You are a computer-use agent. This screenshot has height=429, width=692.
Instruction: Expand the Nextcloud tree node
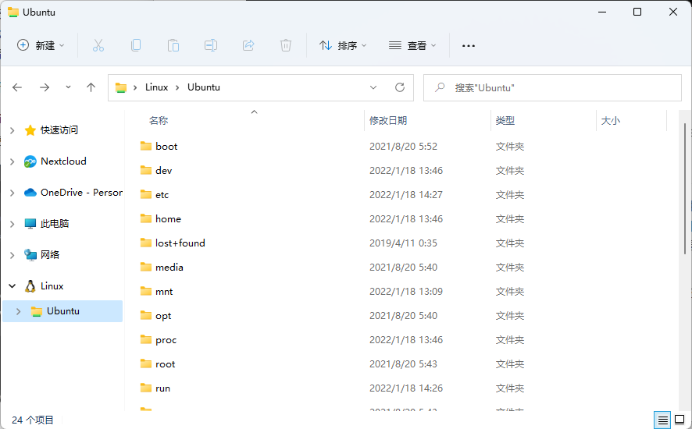point(12,161)
